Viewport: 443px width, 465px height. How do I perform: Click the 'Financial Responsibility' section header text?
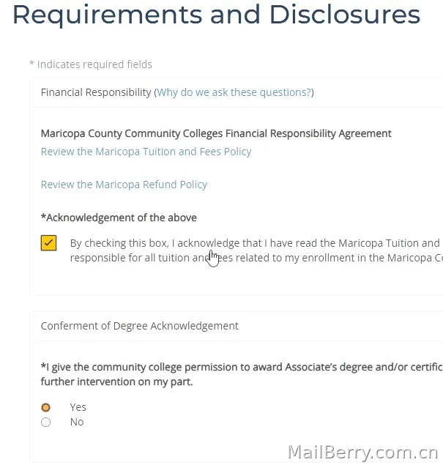[96, 92]
